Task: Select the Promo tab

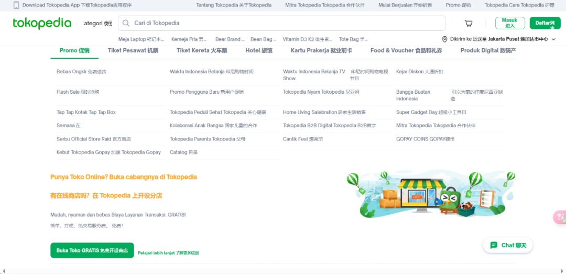Action: click(x=74, y=50)
